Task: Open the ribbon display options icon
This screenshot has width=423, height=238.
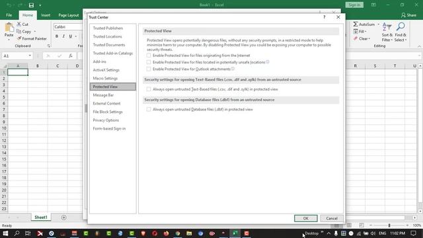Action: click(x=373, y=5)
